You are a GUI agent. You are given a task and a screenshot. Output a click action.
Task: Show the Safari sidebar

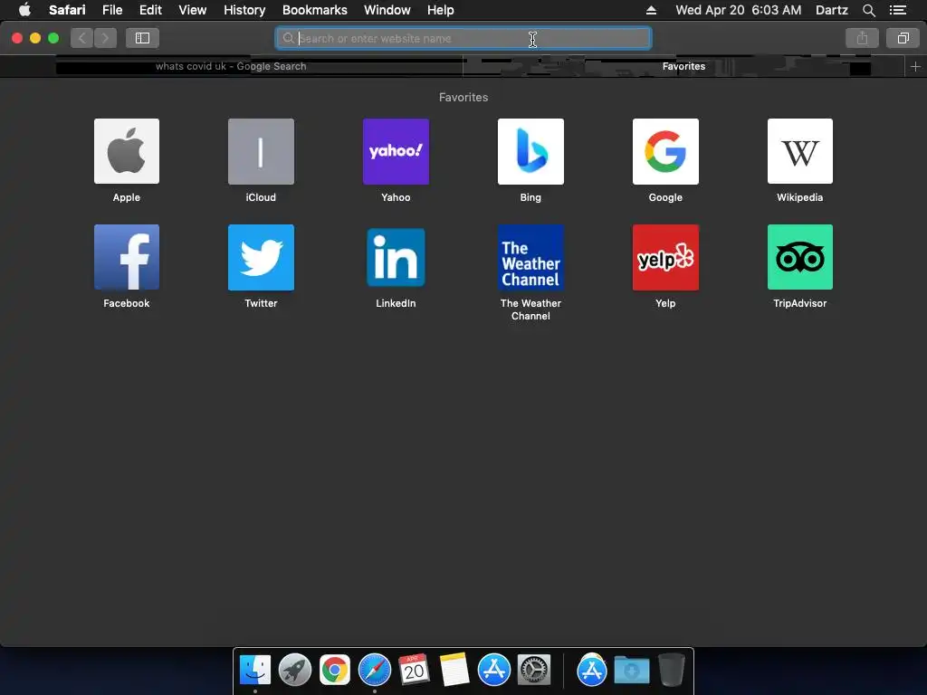[x=142, y=38]
